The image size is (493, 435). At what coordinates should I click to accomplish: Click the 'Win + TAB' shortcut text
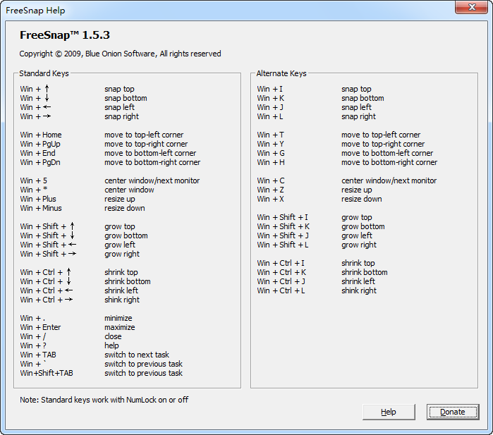38,355
